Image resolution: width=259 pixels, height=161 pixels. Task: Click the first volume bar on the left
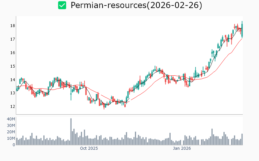(17, 141)
